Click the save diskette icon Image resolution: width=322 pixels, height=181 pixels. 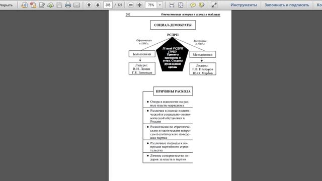click(59, 5)
